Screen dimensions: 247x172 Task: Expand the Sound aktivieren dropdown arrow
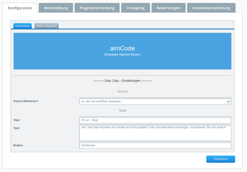[x=228, y=101]
